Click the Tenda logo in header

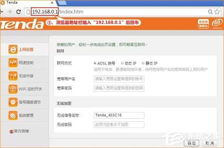pos(22,24)
